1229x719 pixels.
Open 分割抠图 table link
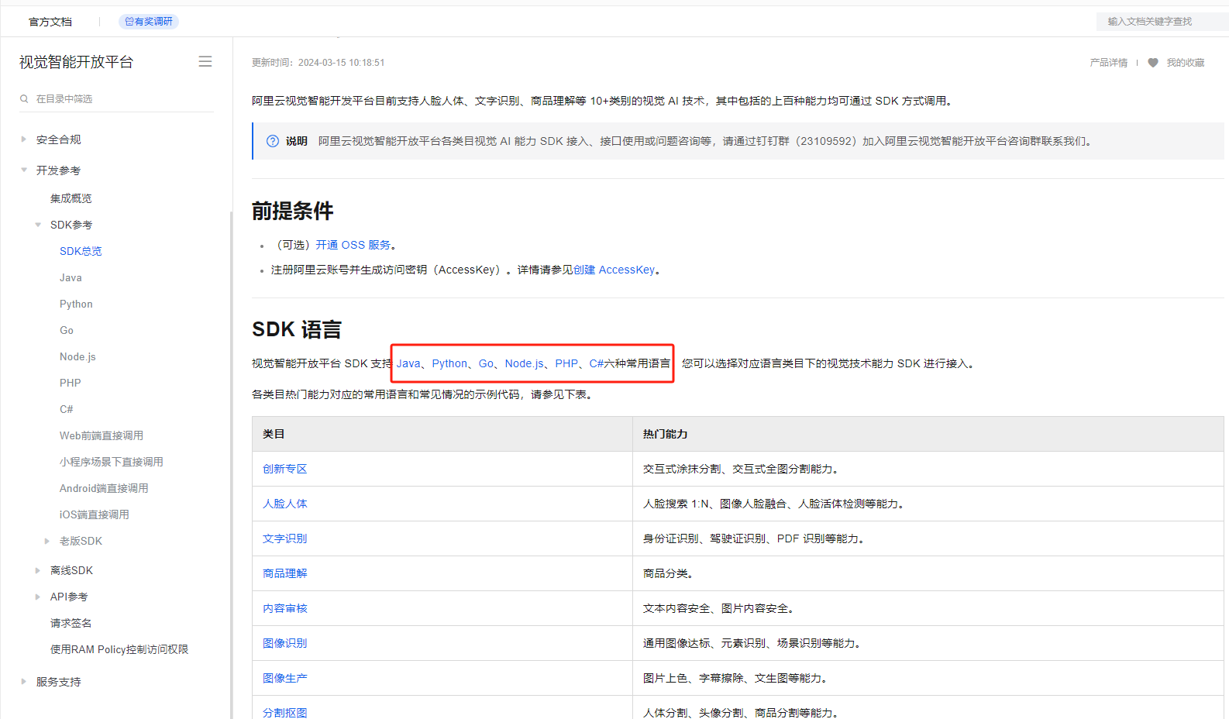coord(285,713)
